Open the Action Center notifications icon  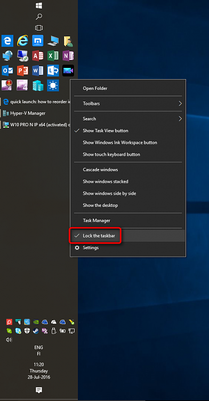tap(39, 390)
